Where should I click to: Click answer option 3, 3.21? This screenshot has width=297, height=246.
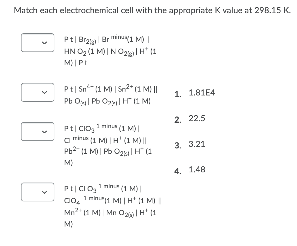tap(190, 145)
